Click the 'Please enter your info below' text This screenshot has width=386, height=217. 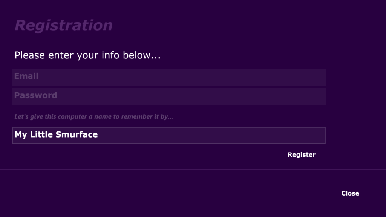(87, 55)
